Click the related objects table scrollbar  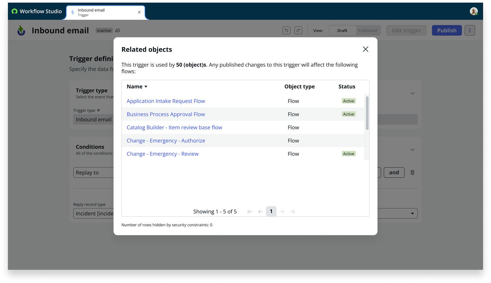point(367,113)
